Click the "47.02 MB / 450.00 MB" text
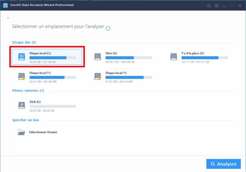Viewport: 246px width, 172px height. coord(119,81)
